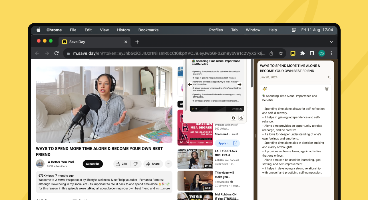Click the date and time in menu bar

tap(317, 30)
